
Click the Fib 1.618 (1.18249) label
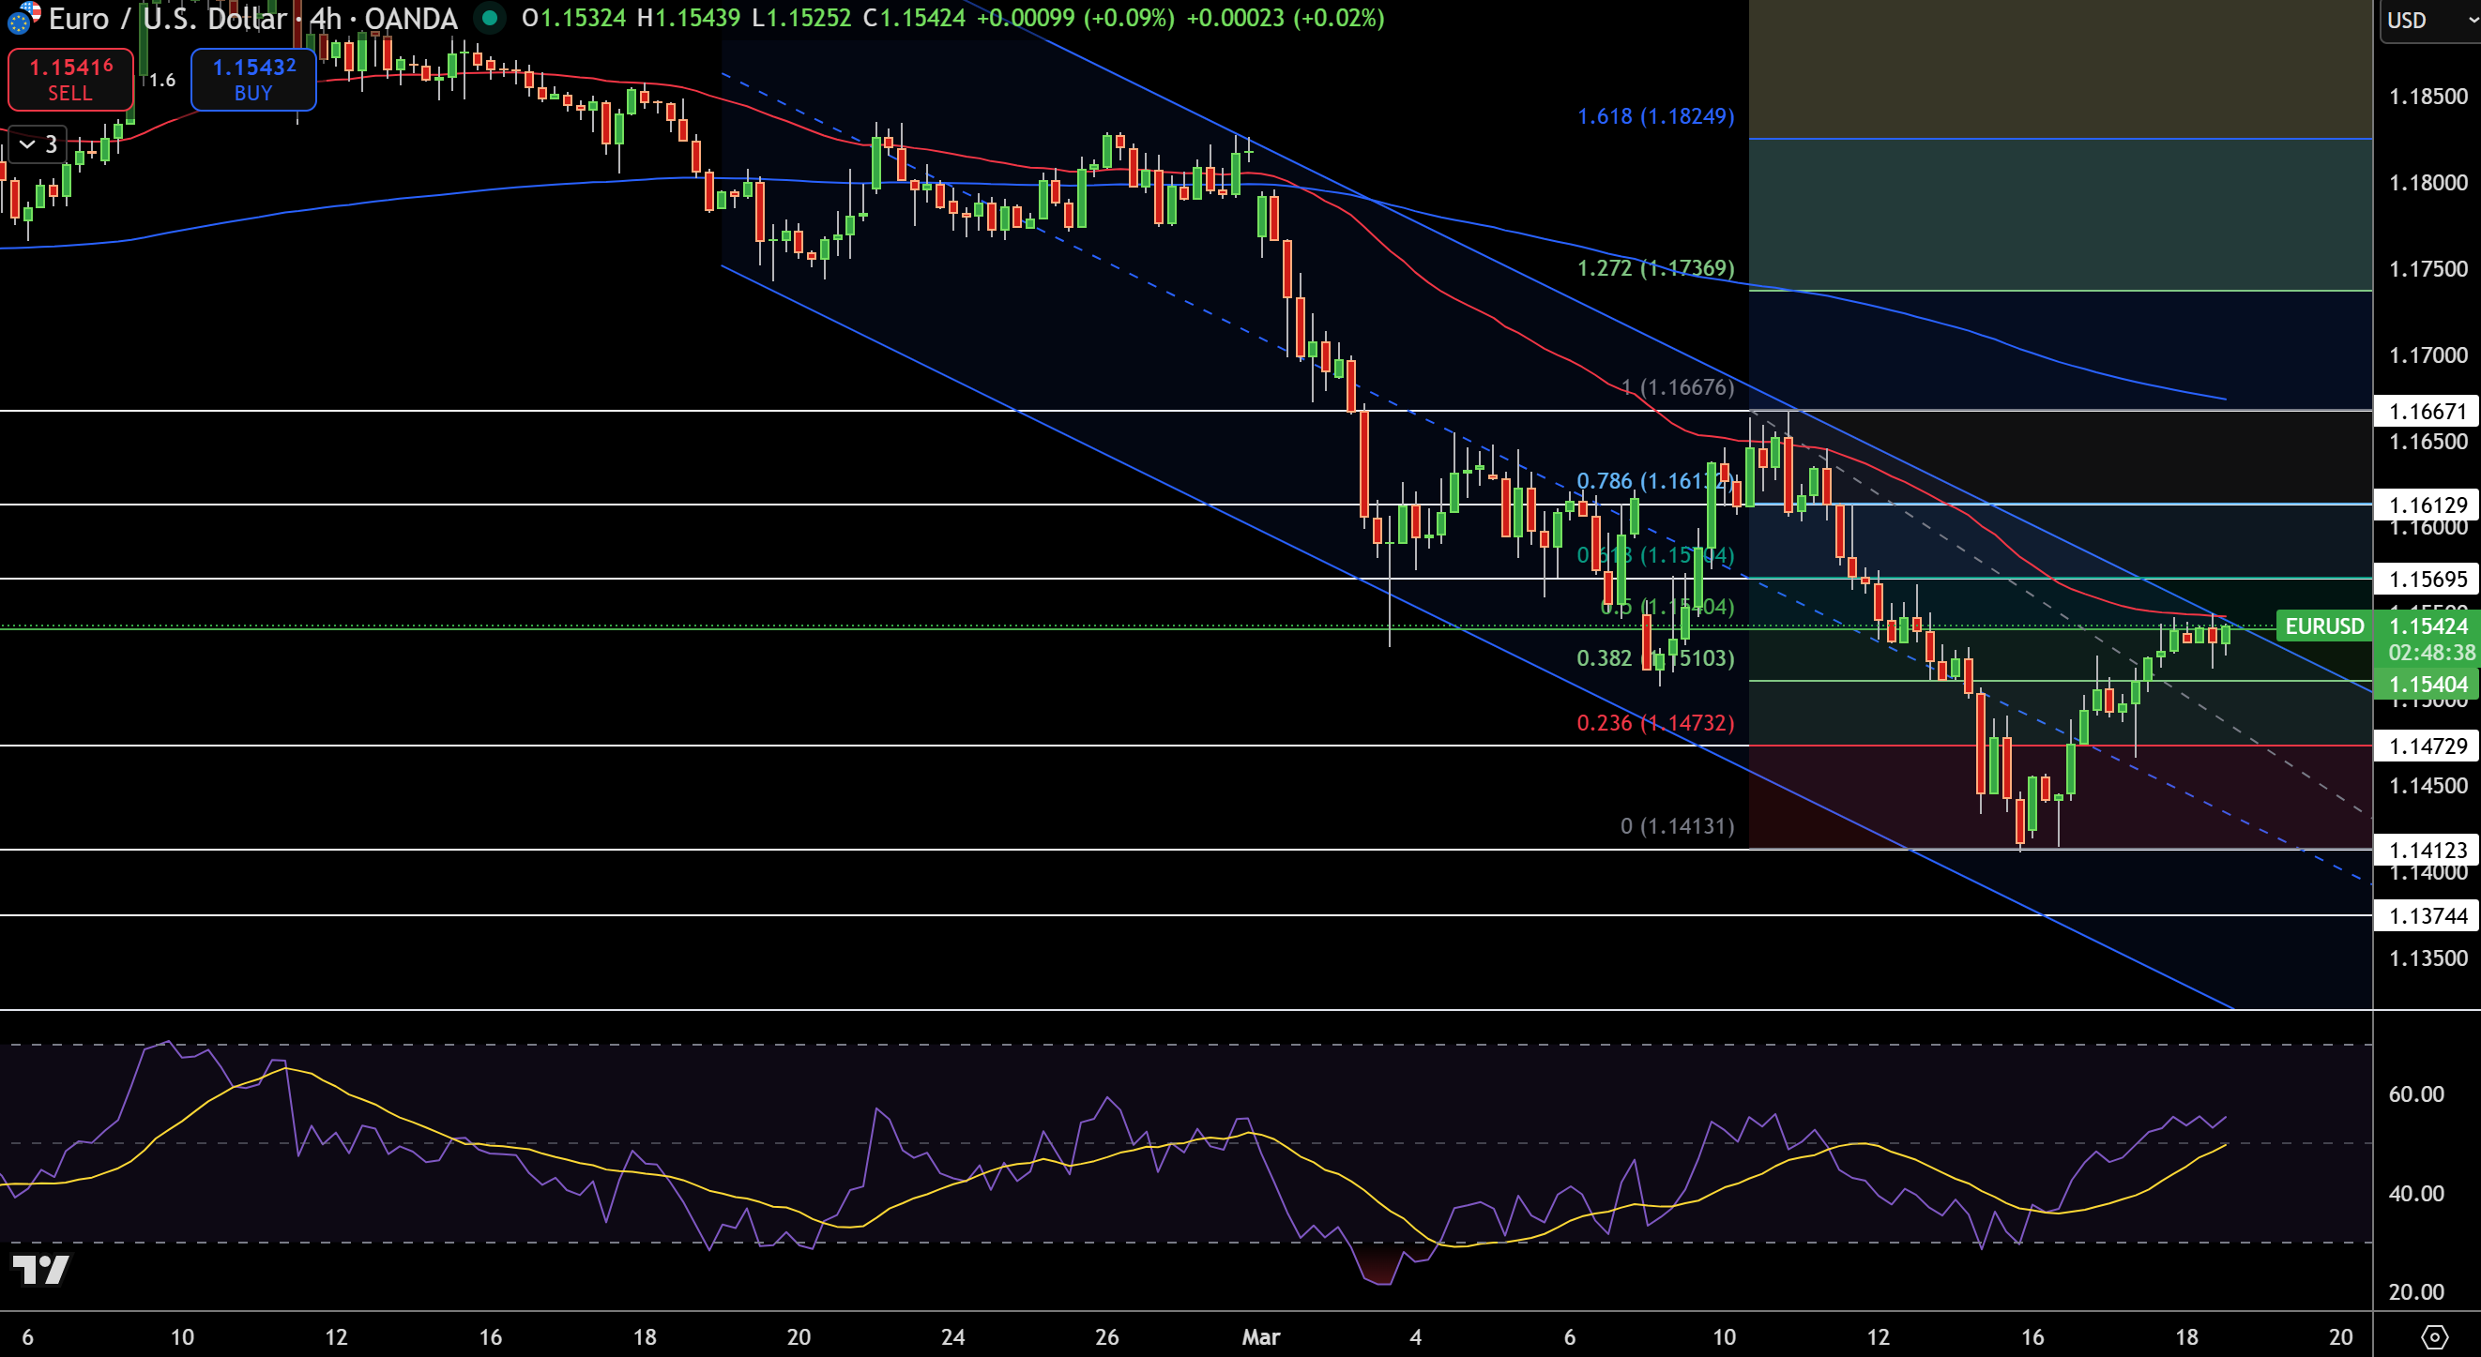pos(1654,116)
